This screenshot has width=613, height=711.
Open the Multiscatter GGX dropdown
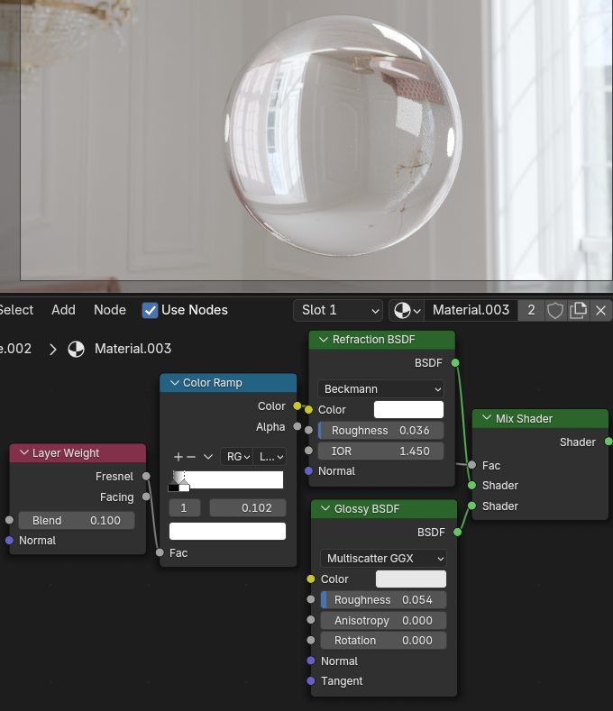pos(382,558)
